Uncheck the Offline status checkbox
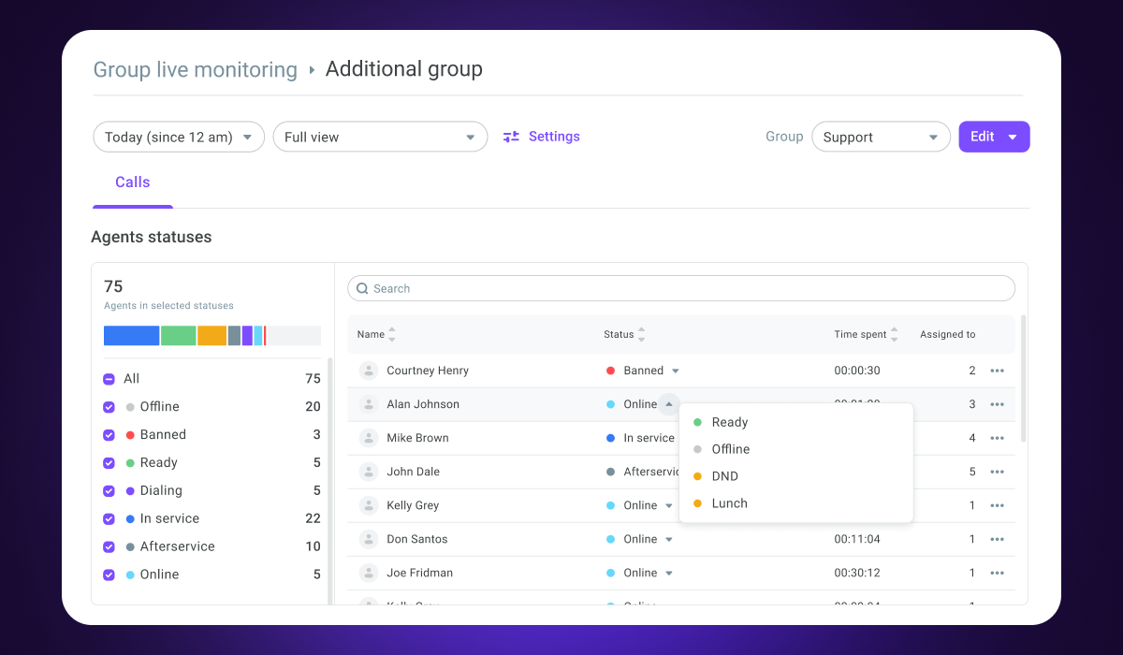The image size is (1123, 655). [x=109, y=407]
